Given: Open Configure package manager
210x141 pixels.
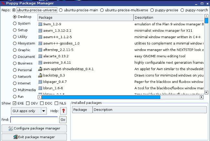Looking at the screenshot, I should pyautogui.click(x=34, y=128).
